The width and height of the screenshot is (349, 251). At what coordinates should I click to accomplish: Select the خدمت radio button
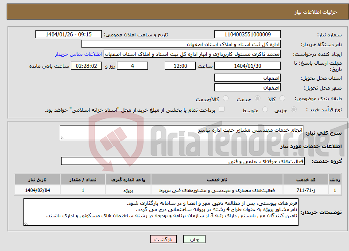(x=257, y=98)
